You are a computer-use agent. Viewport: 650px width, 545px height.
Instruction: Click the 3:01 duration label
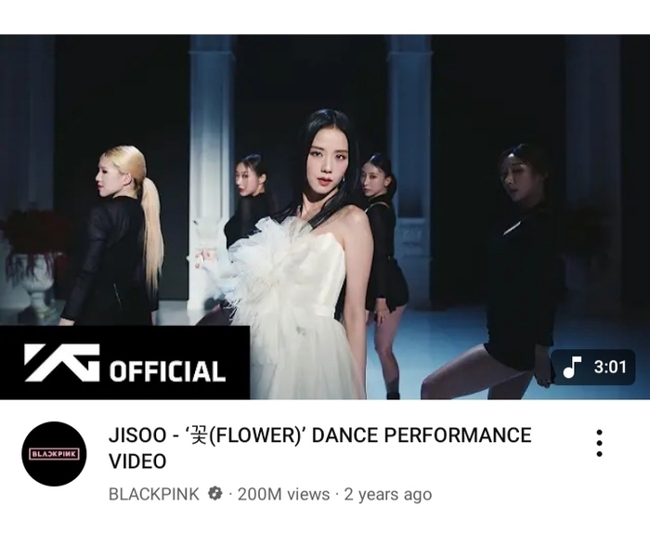(609, 367)
